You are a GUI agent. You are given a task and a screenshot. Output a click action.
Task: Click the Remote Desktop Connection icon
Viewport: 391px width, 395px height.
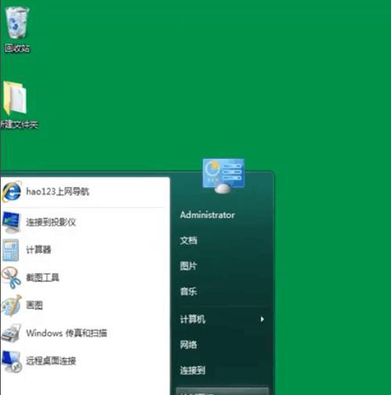point(11,361)
